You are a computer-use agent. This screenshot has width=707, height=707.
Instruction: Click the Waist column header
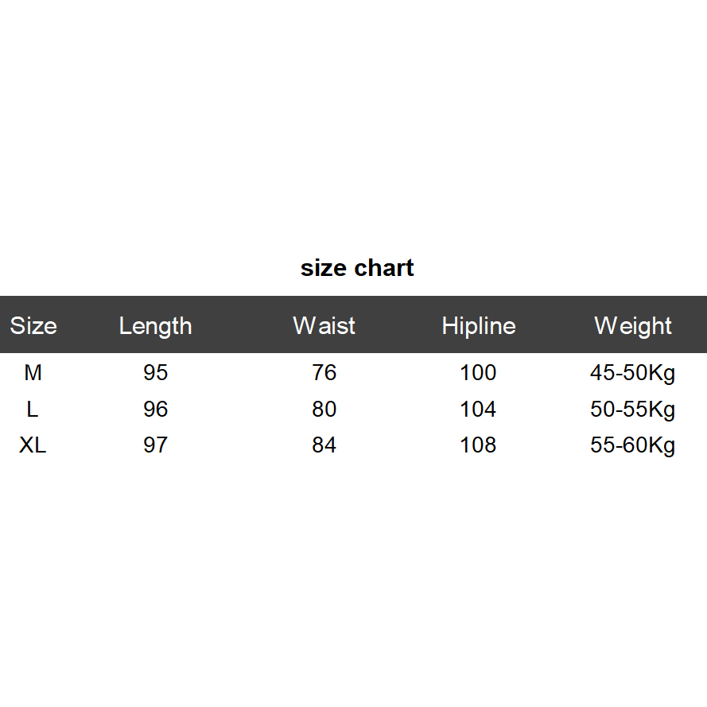pyautogui.click(x=324, y=326)
